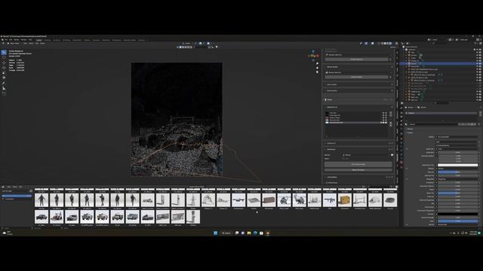Open the File menu
Viewport: 483px width, 271px height.
tap(6, 40)
